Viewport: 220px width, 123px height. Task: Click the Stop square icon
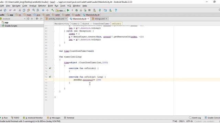(89, 10)
